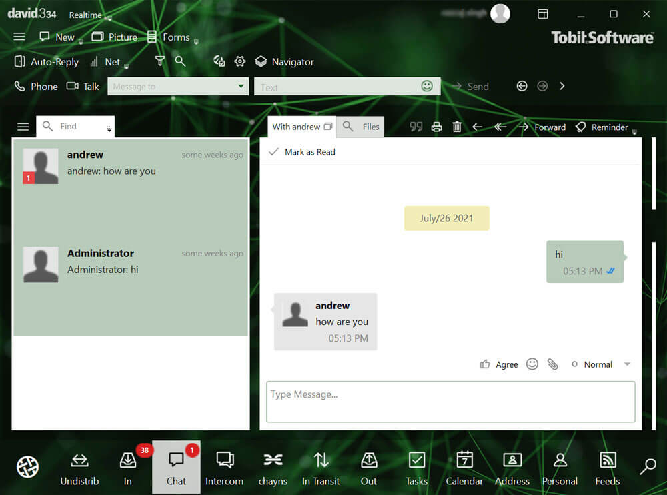Click the sent hi message bubble
This screenshot has height=495, width=667.
(585, 262)
